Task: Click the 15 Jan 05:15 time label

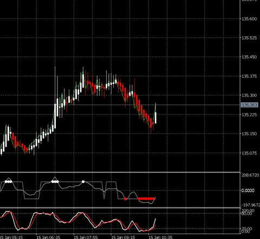Action: point(11,237)
